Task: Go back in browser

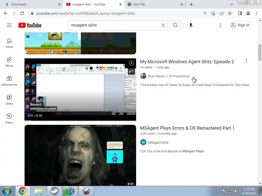Action: tap(6, 13)
